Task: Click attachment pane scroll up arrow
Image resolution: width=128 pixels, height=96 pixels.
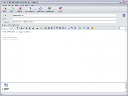Action: (126, 84)
